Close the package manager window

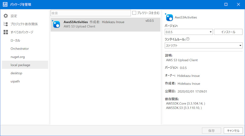click(x=238, y=5)
